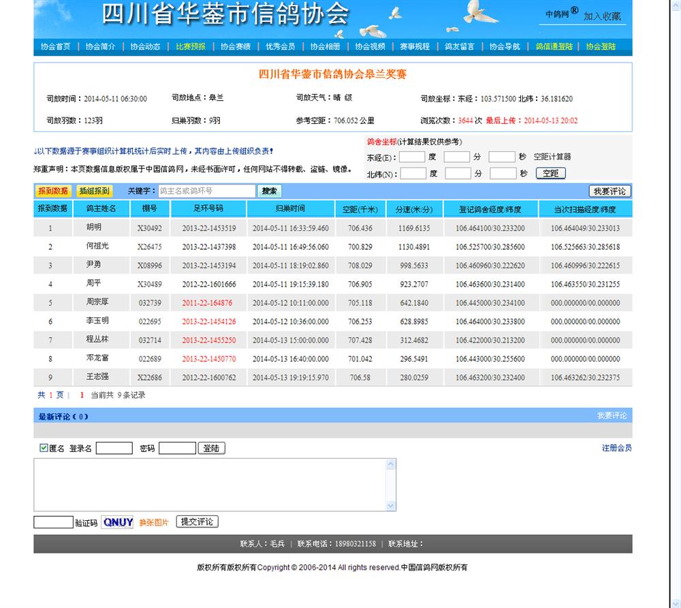
Task: Click speed value 1169.6135
Action: click(414, 228)
